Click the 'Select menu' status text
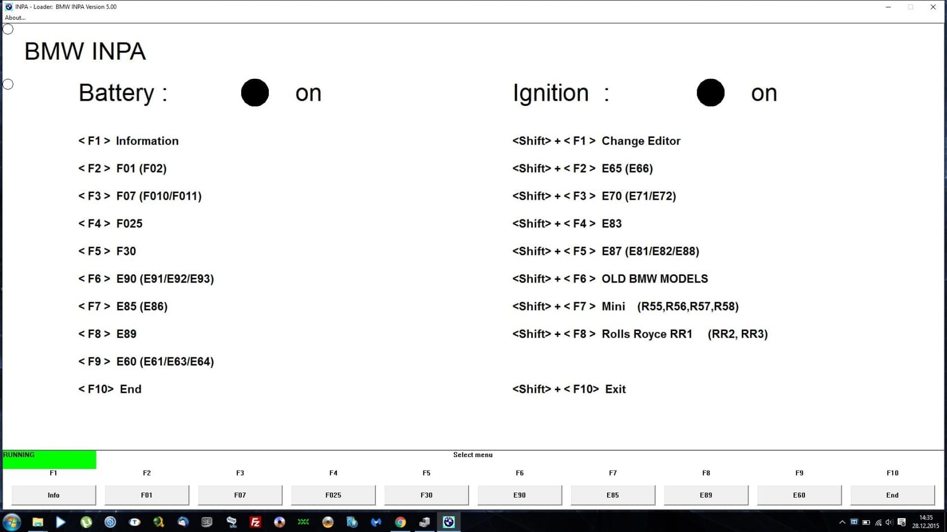The image size is (947, 532). pyautogui.click(x=473, y=455)
